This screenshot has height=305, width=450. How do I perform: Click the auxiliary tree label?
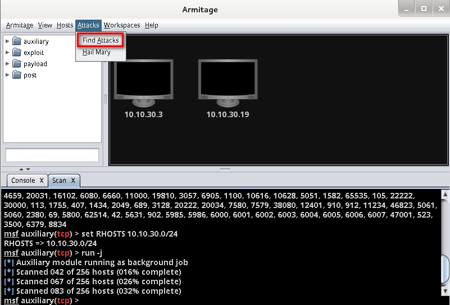(36, 41)
